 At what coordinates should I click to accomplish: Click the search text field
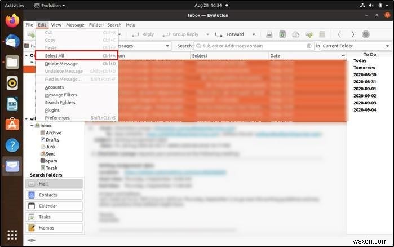coord(253,46)
